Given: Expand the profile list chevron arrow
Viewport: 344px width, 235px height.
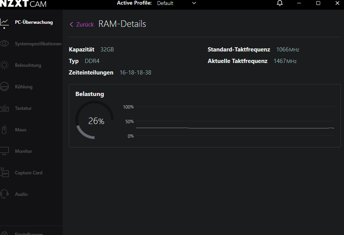Looking at the screenshot, I should click(194, 3).
